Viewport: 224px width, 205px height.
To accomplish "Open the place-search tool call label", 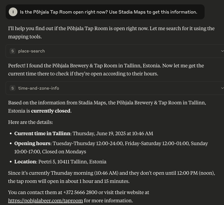I will point(32,51).
